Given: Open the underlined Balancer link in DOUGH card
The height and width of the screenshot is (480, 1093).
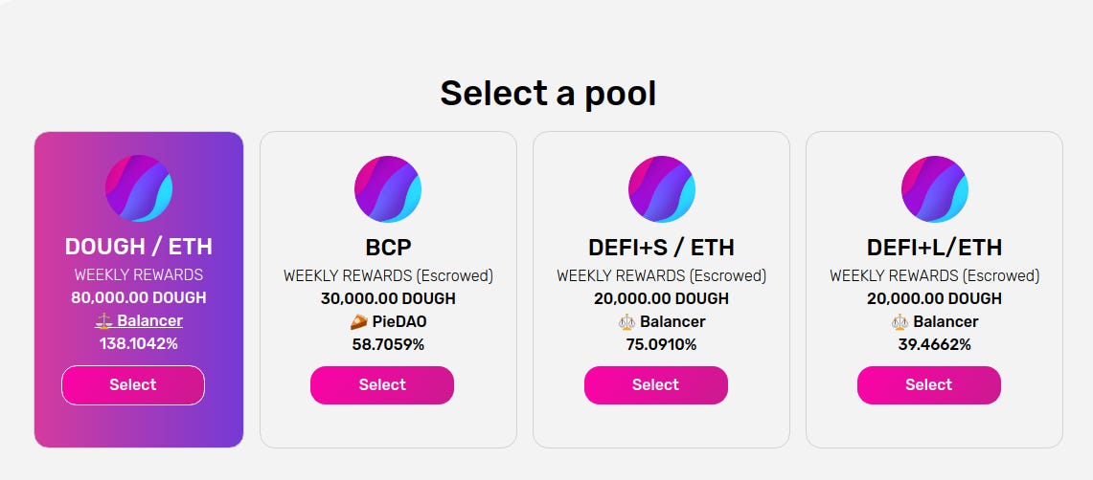Looking at the screenshot, I should pyautogui.click(x=149, y=320).
